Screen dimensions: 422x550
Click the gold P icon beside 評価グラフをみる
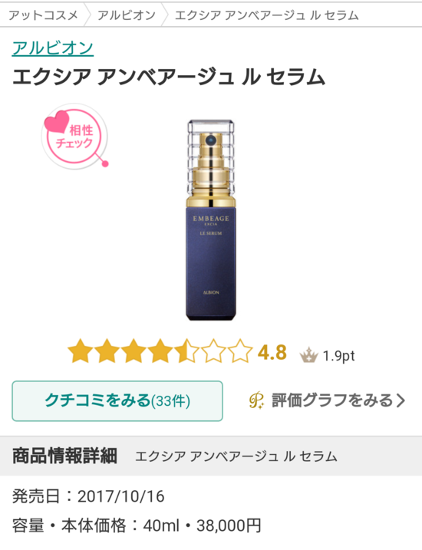[256, 400]
